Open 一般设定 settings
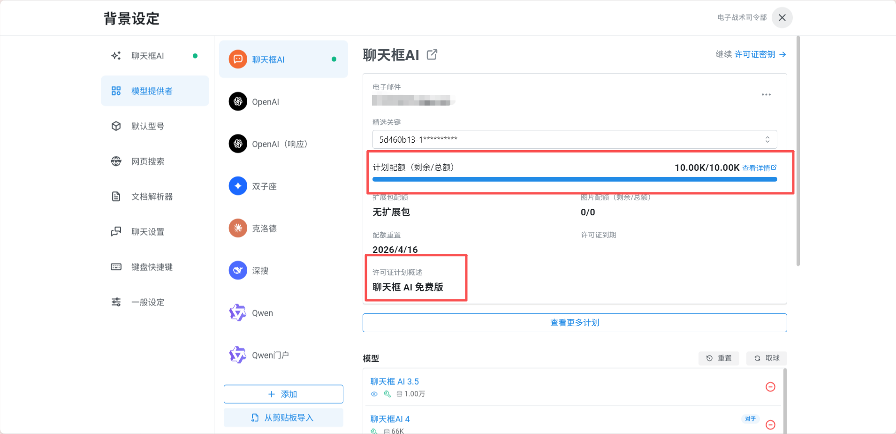The width and height of the screenshot is (896, 434). [x=155, y=302]
